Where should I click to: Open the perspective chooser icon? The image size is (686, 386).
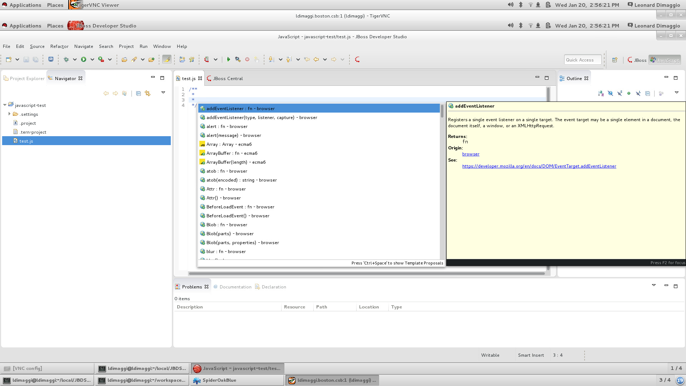pyautogui.click(x=615, y=60)
